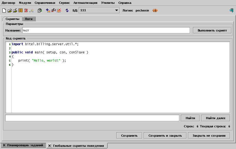Click the yellow table grid toolbar icon
The image size is (236, 149).
pyautogui.click(x=21, y=11)
